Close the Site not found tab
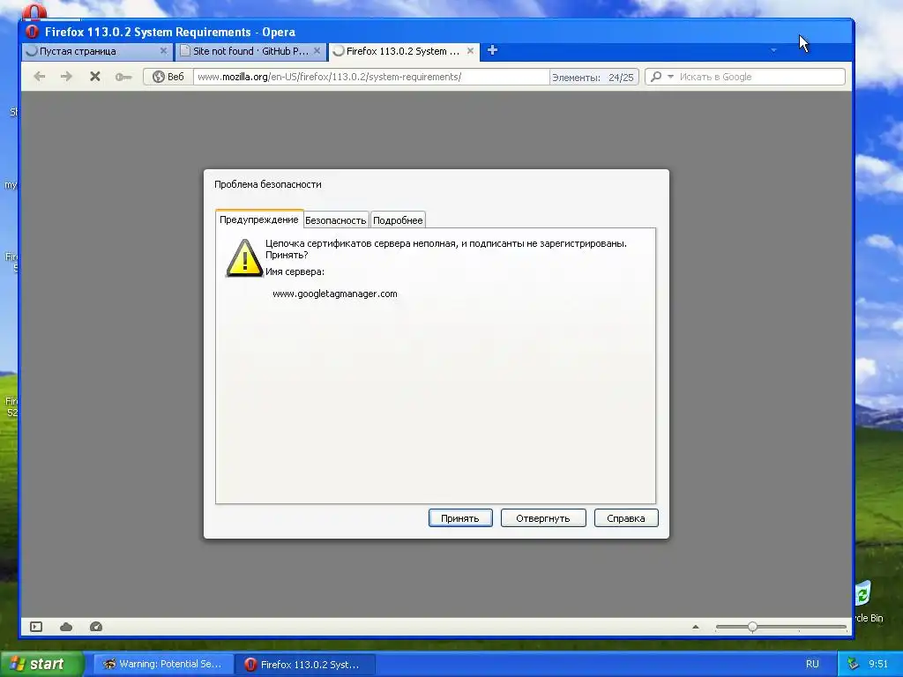903x677 pixels. coord(317,51)
